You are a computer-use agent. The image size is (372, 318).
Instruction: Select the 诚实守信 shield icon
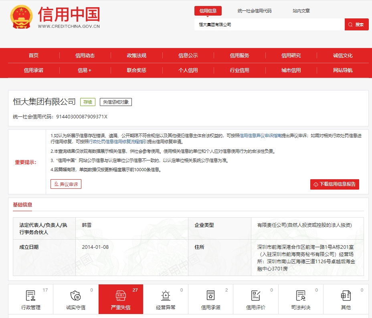pos(75,296)
